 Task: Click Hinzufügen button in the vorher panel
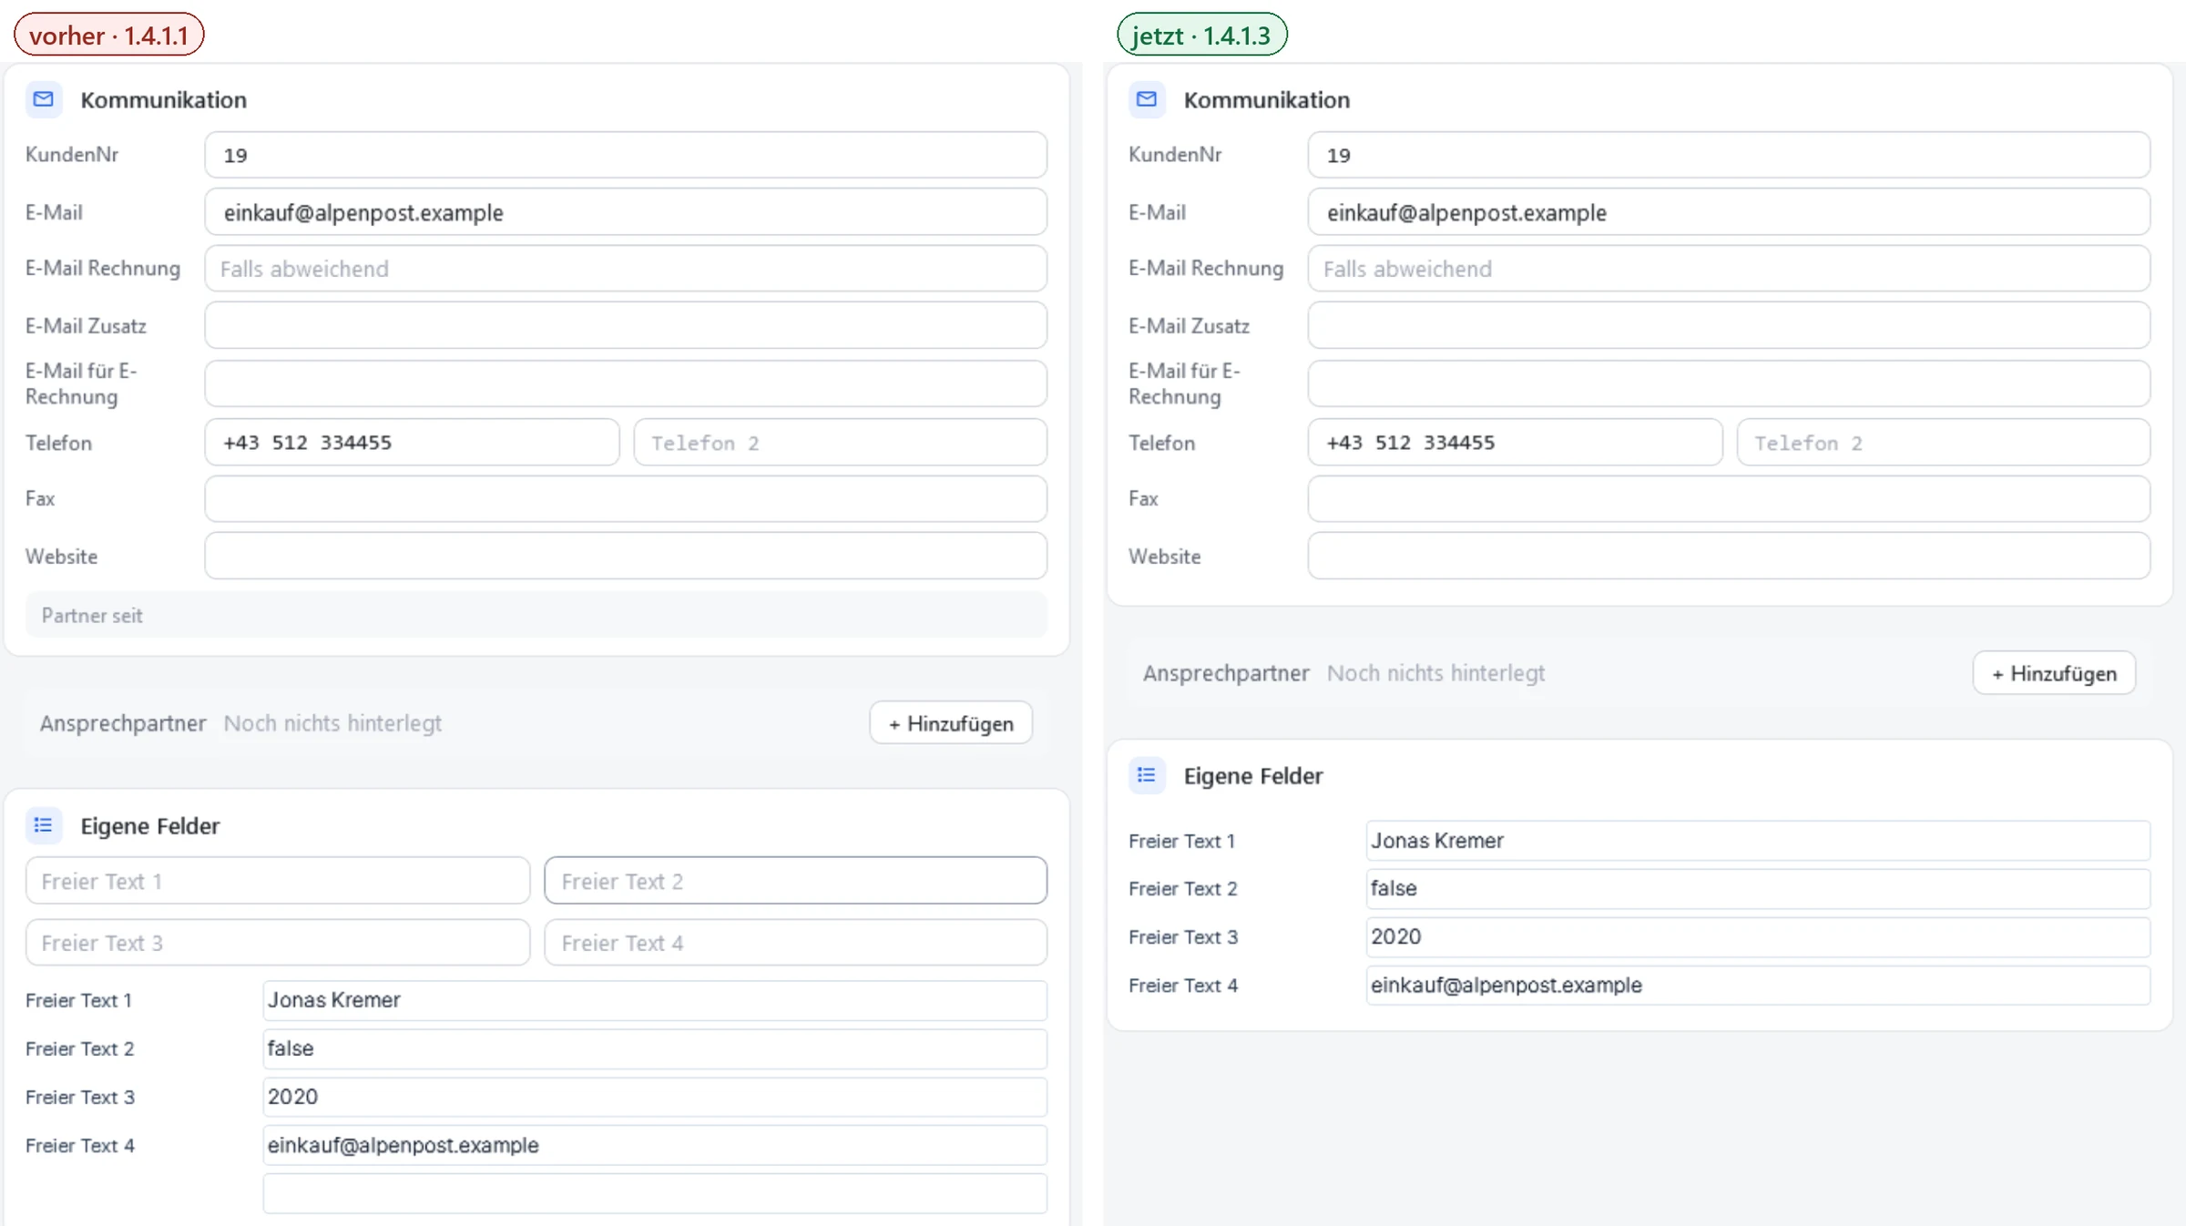[951, 723]
